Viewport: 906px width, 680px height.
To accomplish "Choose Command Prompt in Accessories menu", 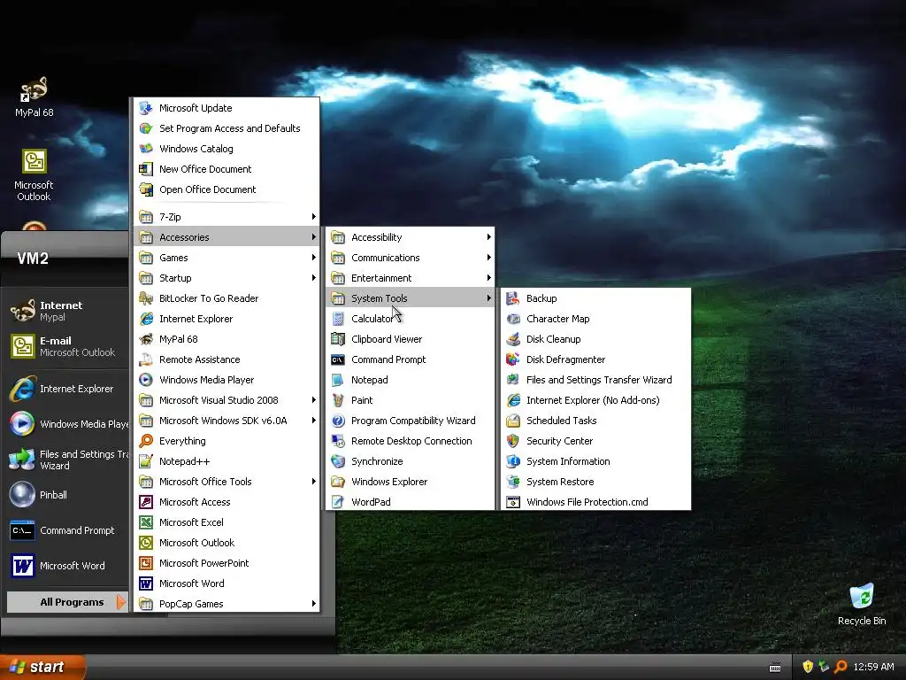I will coord(411,359).
